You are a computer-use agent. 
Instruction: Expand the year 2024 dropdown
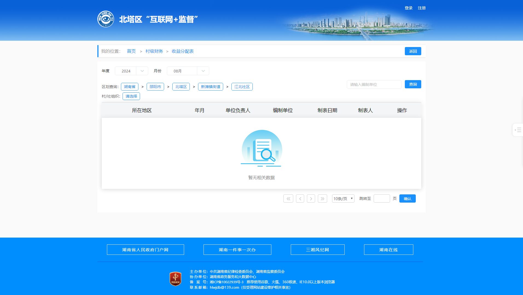coord(131,71)
